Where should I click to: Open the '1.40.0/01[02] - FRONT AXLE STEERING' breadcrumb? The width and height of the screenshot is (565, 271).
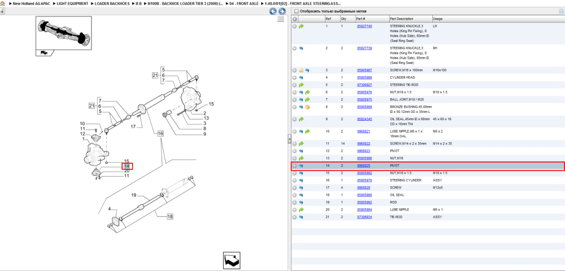[303, 3]
